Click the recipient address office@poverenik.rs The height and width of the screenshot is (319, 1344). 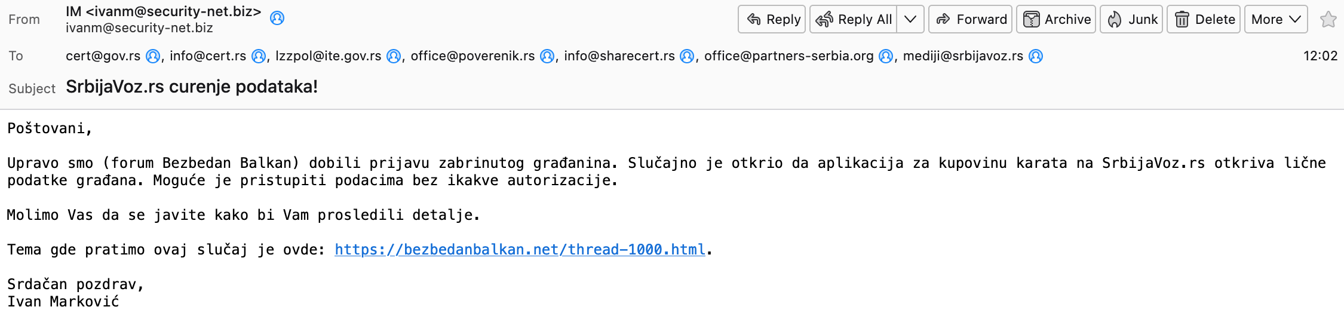pos(472,56)
